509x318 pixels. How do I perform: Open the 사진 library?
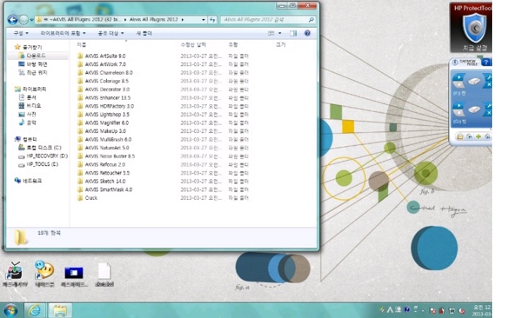tap(27, 115)
